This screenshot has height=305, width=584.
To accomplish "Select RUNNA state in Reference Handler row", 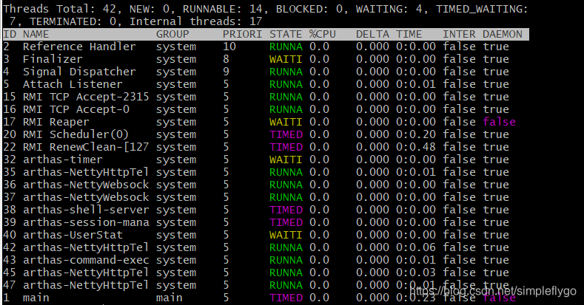I will tap(286, 47).
